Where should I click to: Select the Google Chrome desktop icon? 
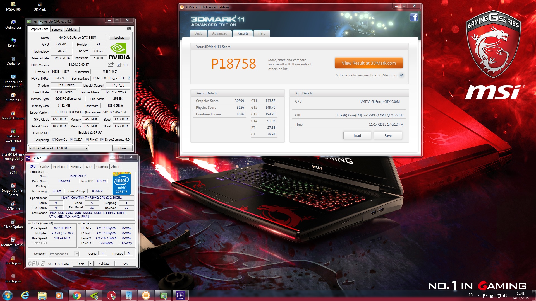point(13,115)
